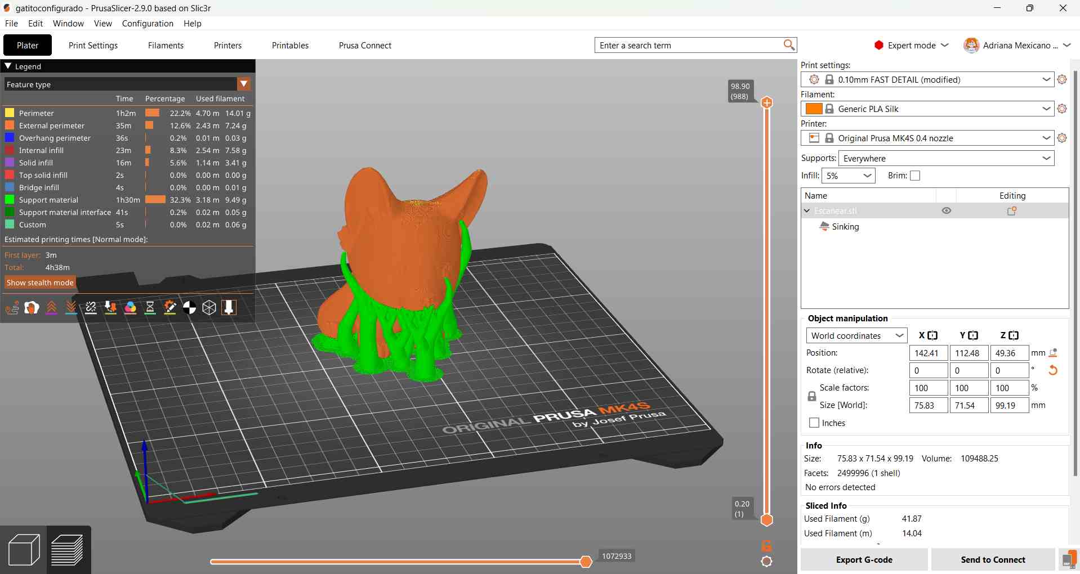Switch to the Prusa Connect tab

coord(365,46)
